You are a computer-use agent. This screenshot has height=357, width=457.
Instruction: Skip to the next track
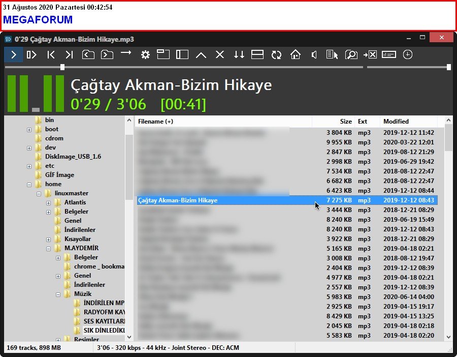pos(69,54)
